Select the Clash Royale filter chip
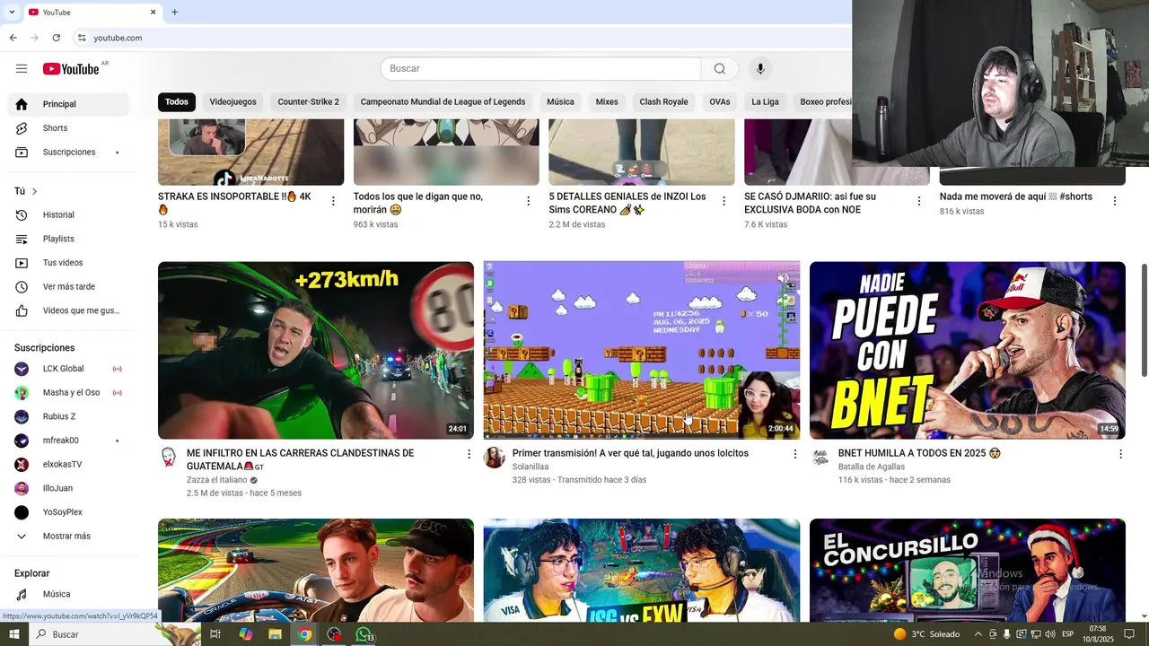This screenshot has height=646, width=1149. (x=663, y=101)
